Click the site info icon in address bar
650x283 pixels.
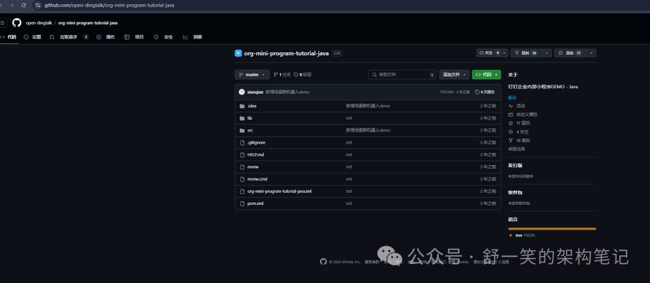(x=38, y=5)
